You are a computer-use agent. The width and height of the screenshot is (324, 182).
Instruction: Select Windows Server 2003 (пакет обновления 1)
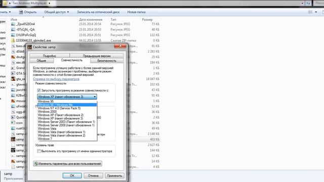coord(67,122)
